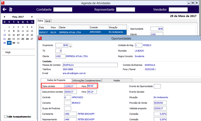
Task: Click the Hoje button
Action: [8, 52]
